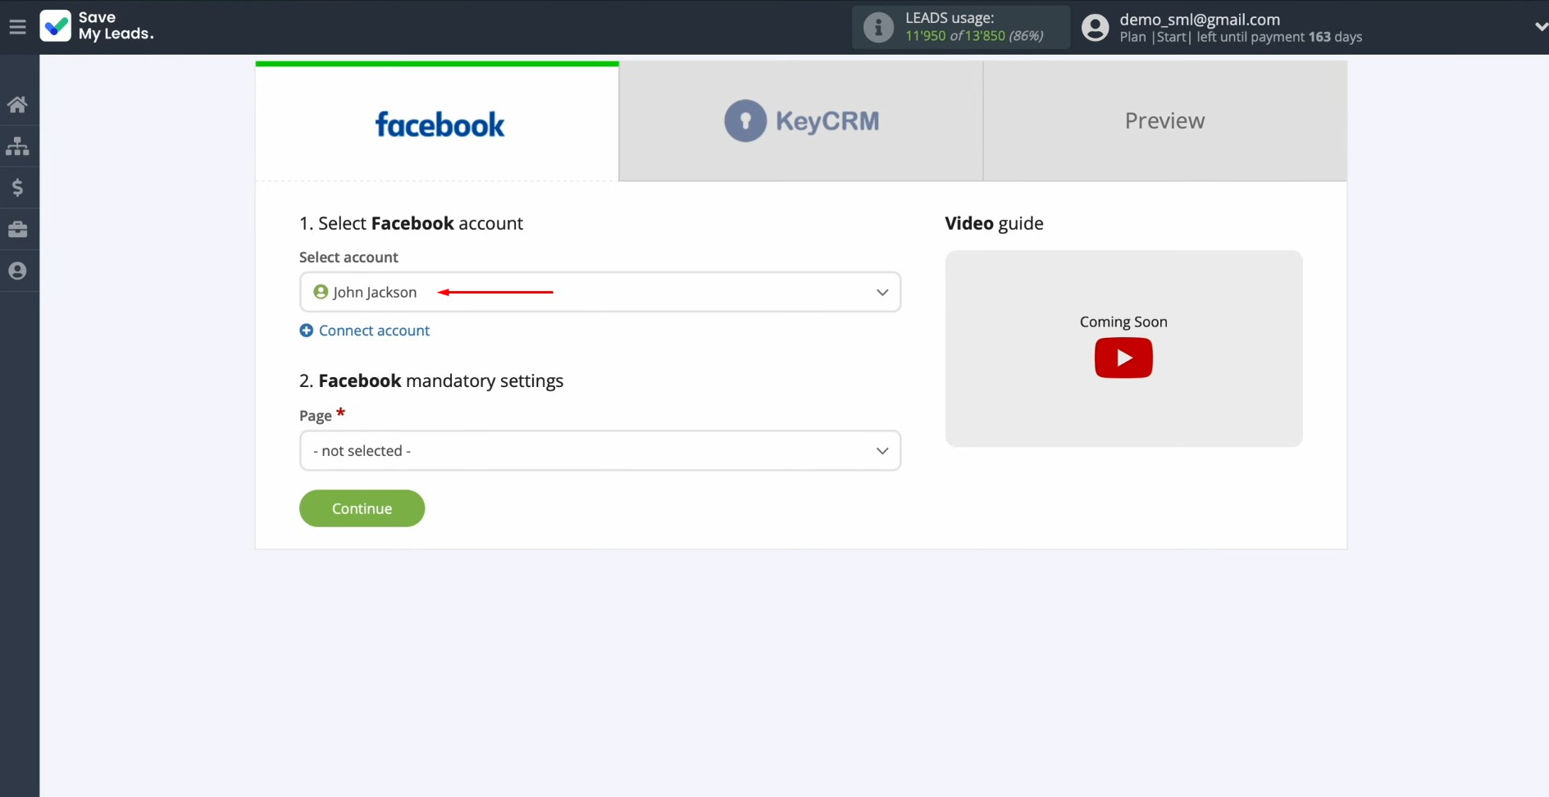This screenshot has width=1549, height=797.
Task: Click the Plan Start payment days text
Action: [x=1241, y=37]
